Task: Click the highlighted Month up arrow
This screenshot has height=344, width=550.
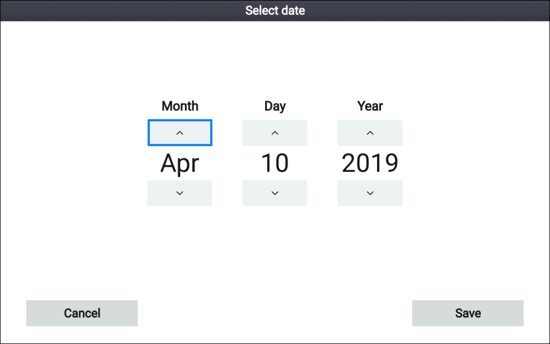Action: coord(179,133)
